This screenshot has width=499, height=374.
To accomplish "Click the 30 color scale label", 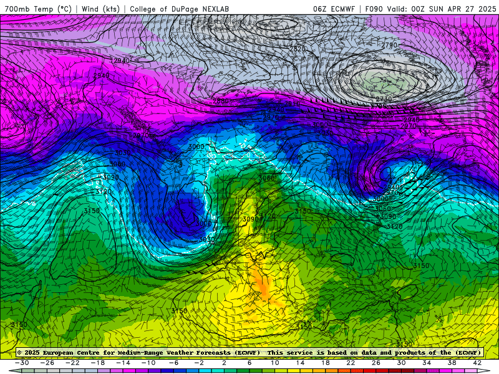I will tap(401, 363).
